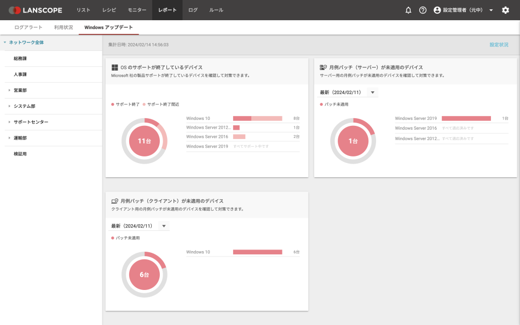Viewport: 520px width, 325px height.
Task: Click the notification bell icon
Action: [x=408, y=10]
